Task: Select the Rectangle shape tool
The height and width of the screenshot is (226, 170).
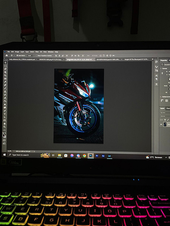Action: coord(5,120)
